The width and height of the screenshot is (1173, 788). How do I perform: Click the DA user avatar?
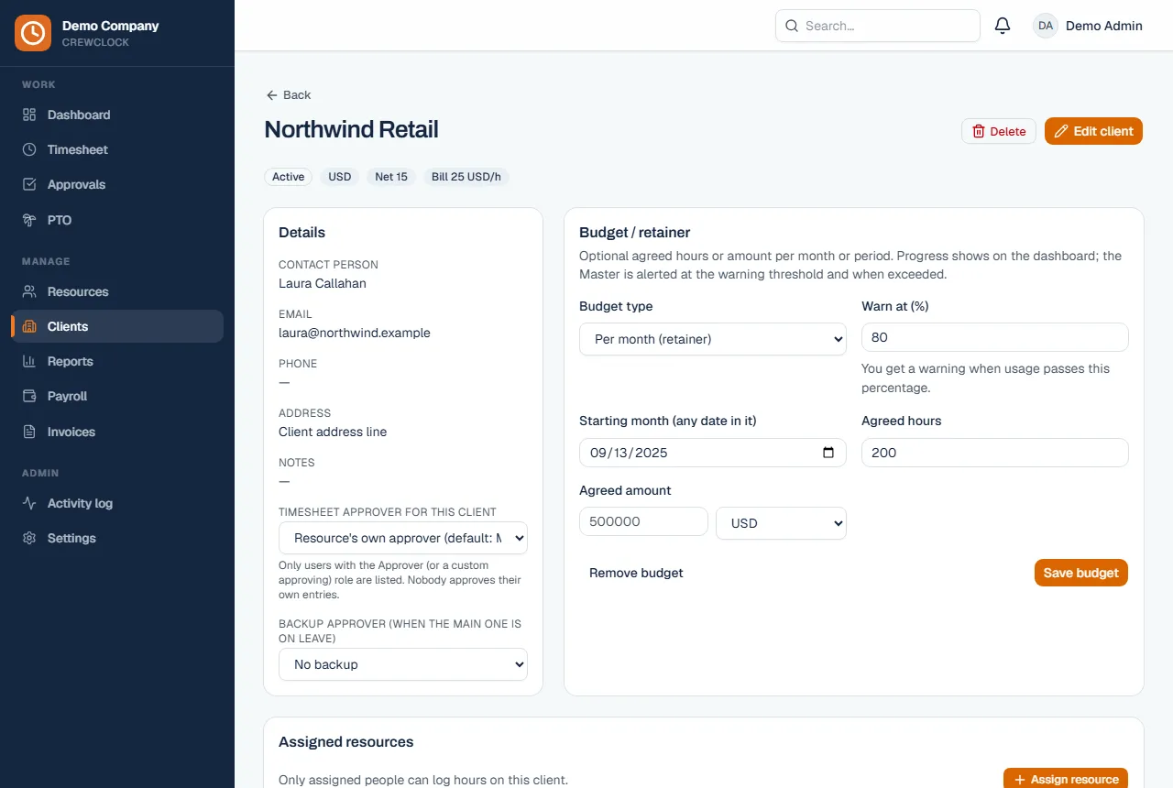[1046, 26]
